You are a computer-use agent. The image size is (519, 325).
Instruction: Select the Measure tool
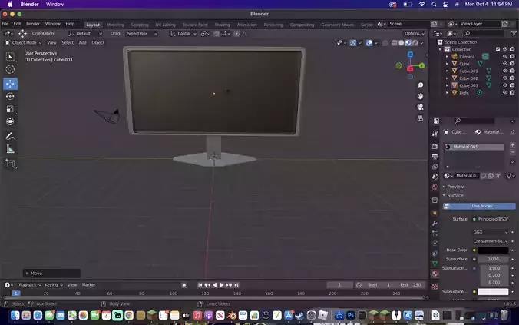tap(10, 149)
